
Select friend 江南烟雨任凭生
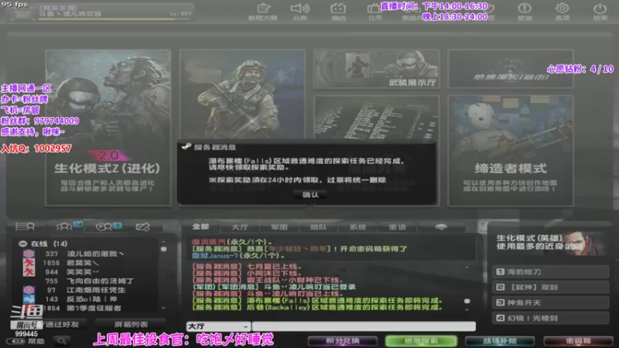tap(91, 290)
